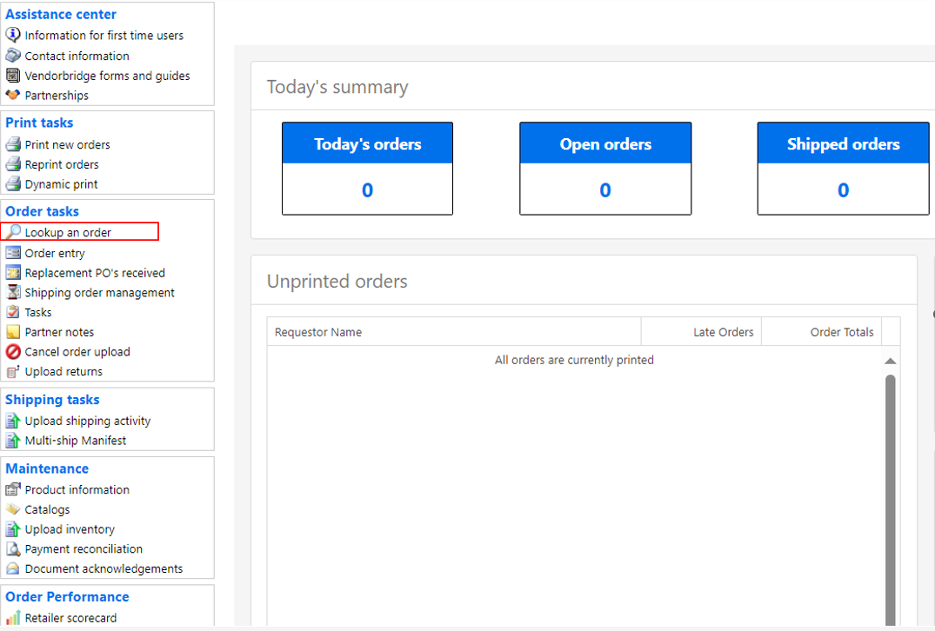Click the Open orders summary tile
935x631 pixels.
pyautogui.click(x=605, y=169)
